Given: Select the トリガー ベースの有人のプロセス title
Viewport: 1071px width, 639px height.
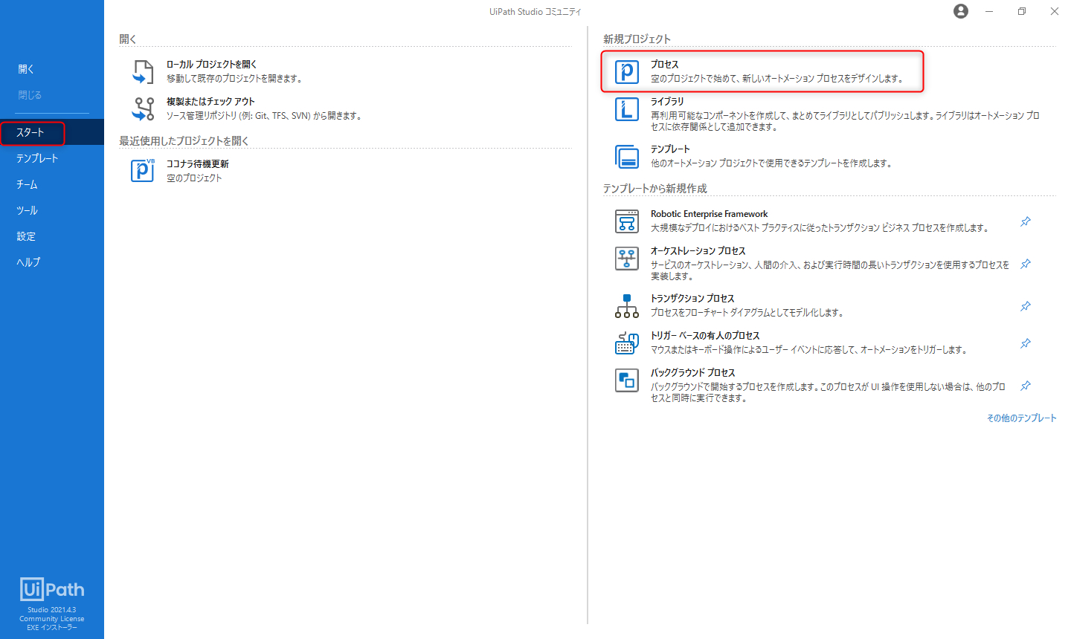Looking at the screenshot, I should [x=705, y=336].
